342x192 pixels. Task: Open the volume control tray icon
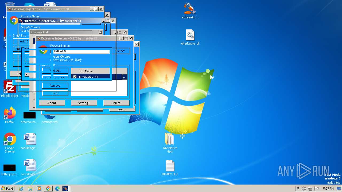coord(304,189)
